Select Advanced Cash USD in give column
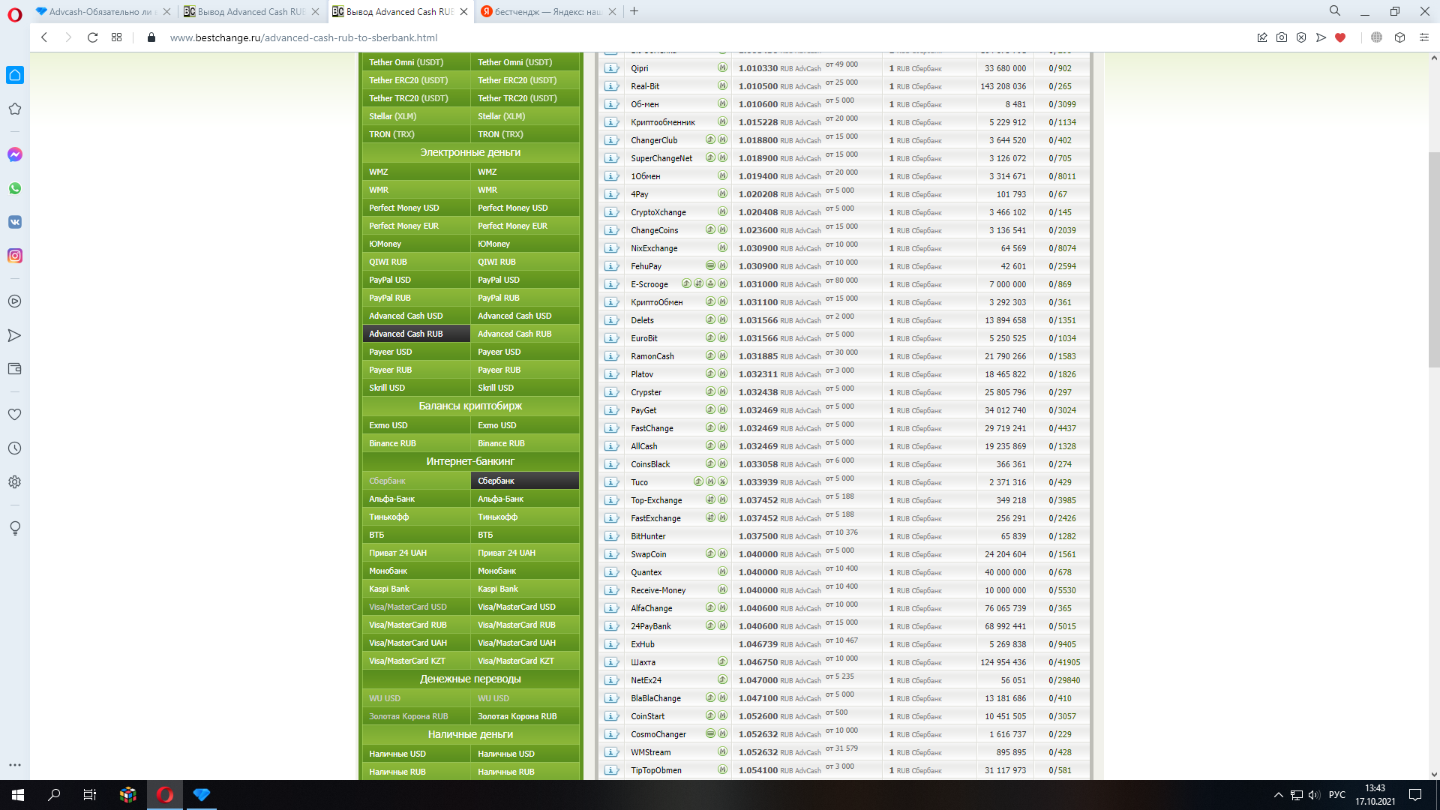Screen dimensions: 1440x810 click(x=415, y=316)
